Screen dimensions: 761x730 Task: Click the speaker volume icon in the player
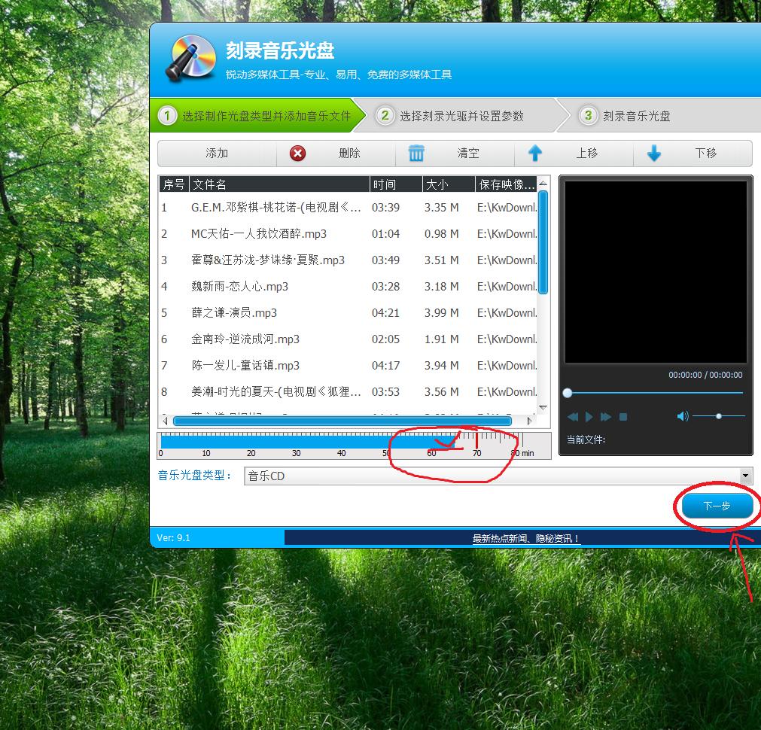683,415
